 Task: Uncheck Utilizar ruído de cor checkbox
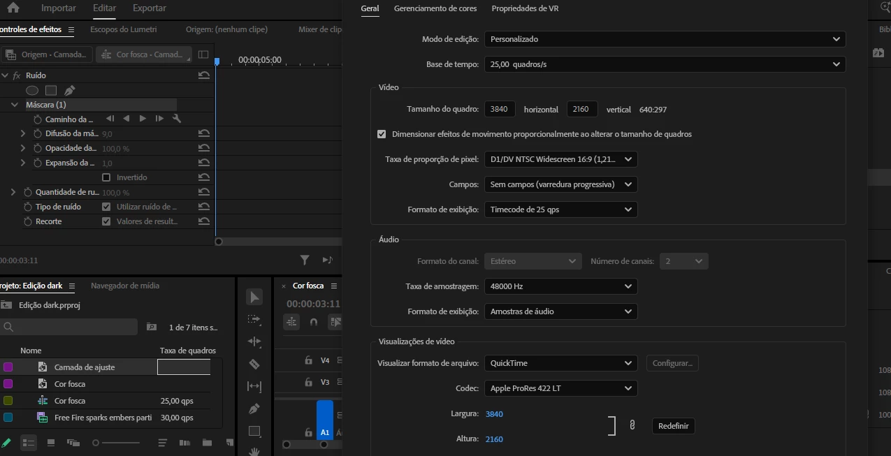(106, 207)
